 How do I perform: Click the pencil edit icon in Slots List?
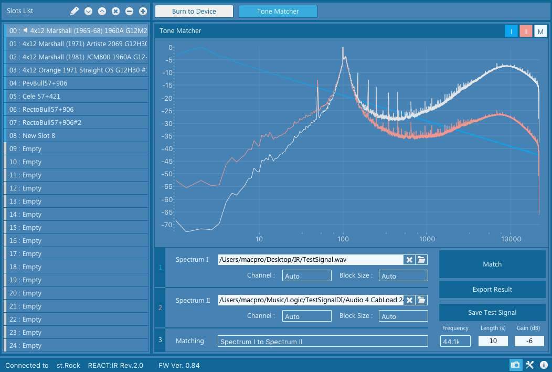pos(75,11)
